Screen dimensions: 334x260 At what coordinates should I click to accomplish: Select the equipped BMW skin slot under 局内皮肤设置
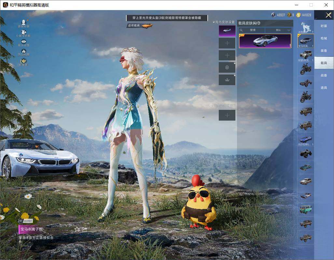coord(227,31)
